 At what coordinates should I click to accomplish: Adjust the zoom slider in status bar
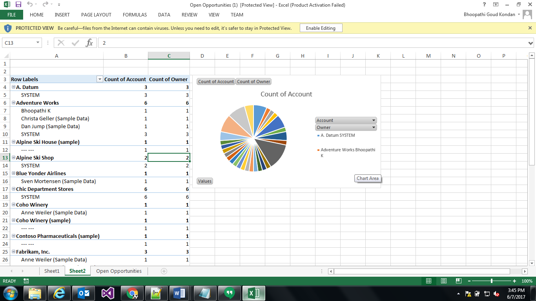[x=492, y=281]
